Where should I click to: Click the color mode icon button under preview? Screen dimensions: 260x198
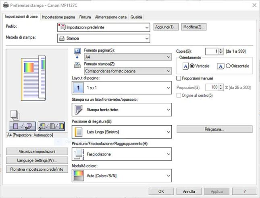[x=51, y=126]
